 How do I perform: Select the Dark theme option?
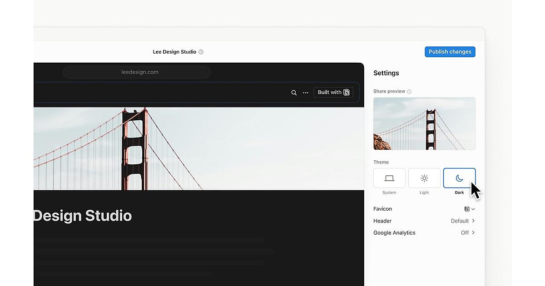click(x=460, y=178)
